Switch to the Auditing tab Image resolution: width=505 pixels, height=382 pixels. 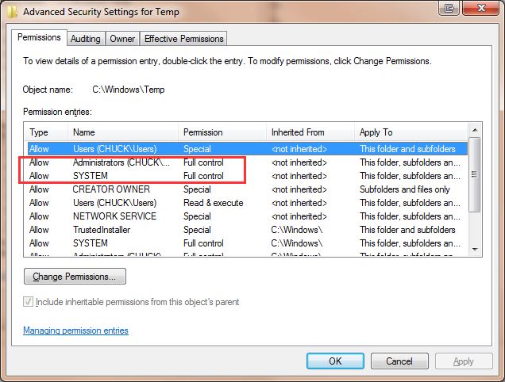click(85, 39)
